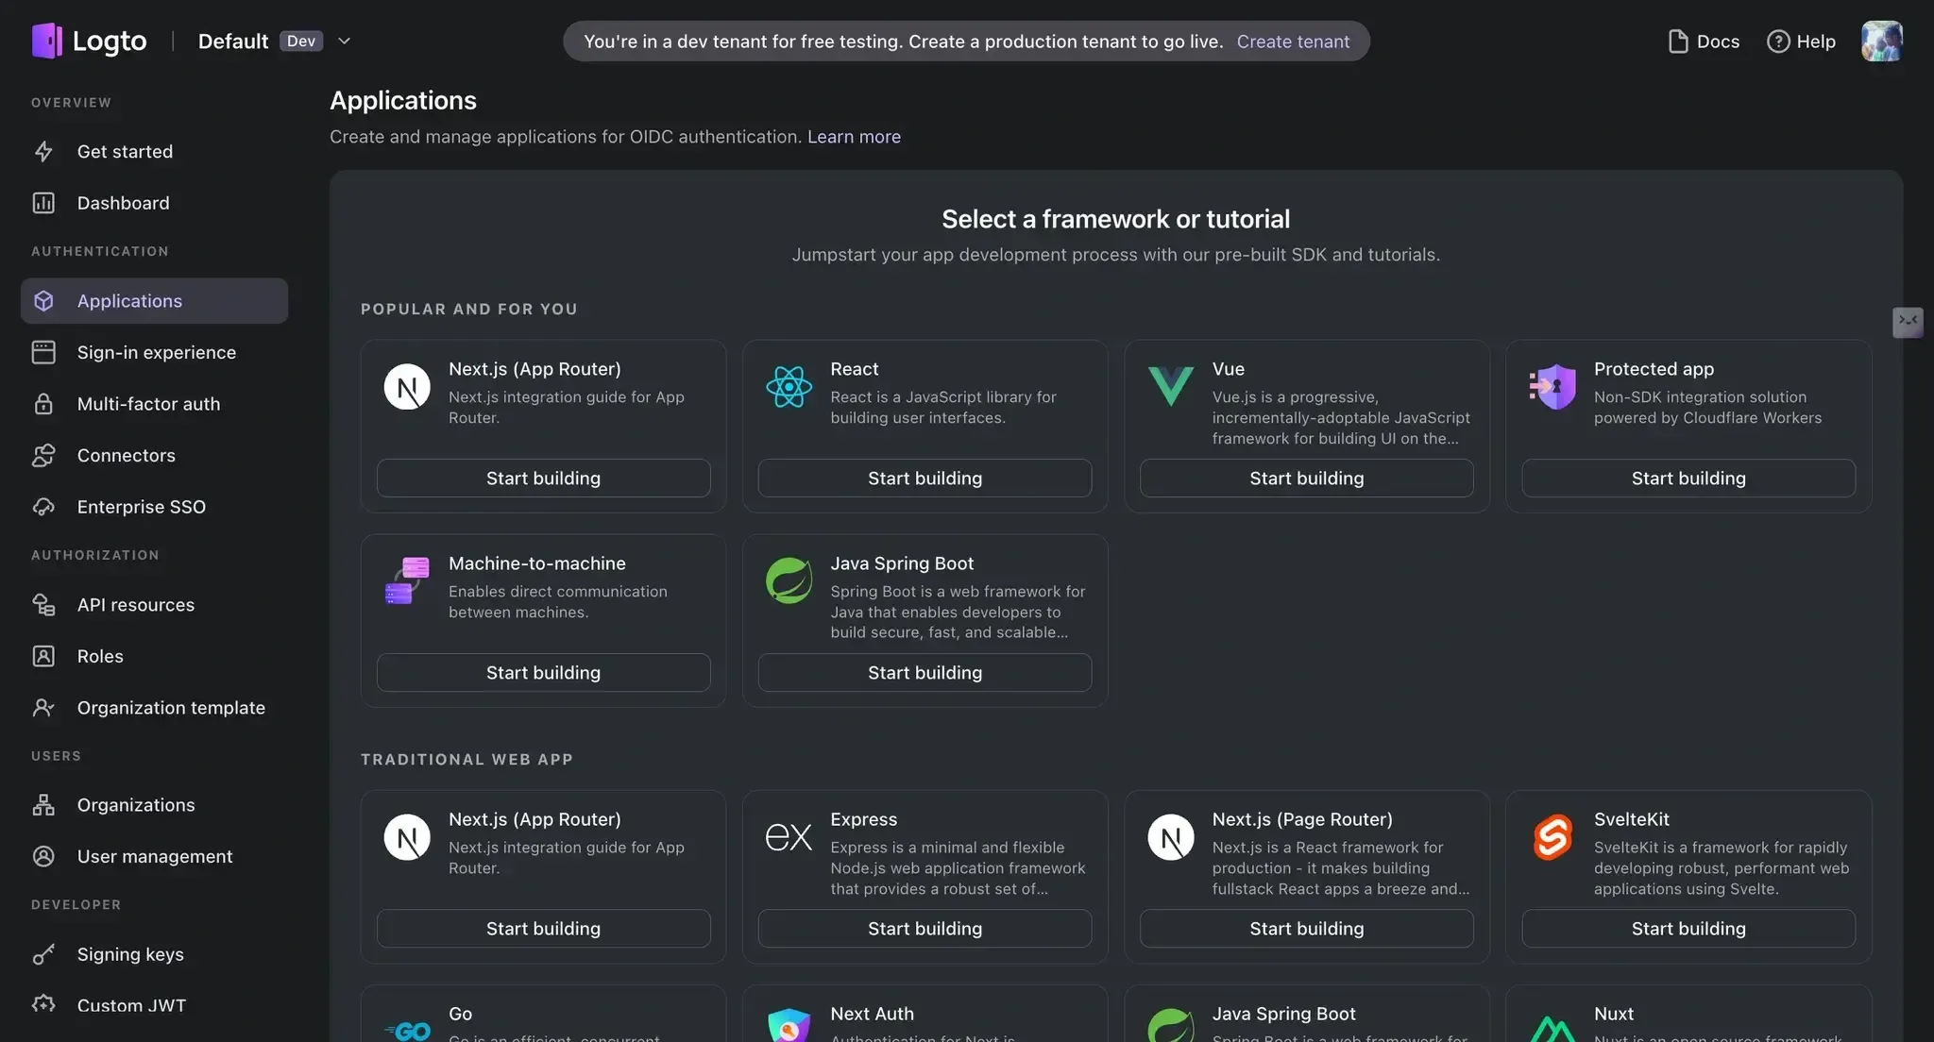Click the Enterprise SSO cloud icon
The width and height of the screenshot is (1934, 1042).
point(43,507)
